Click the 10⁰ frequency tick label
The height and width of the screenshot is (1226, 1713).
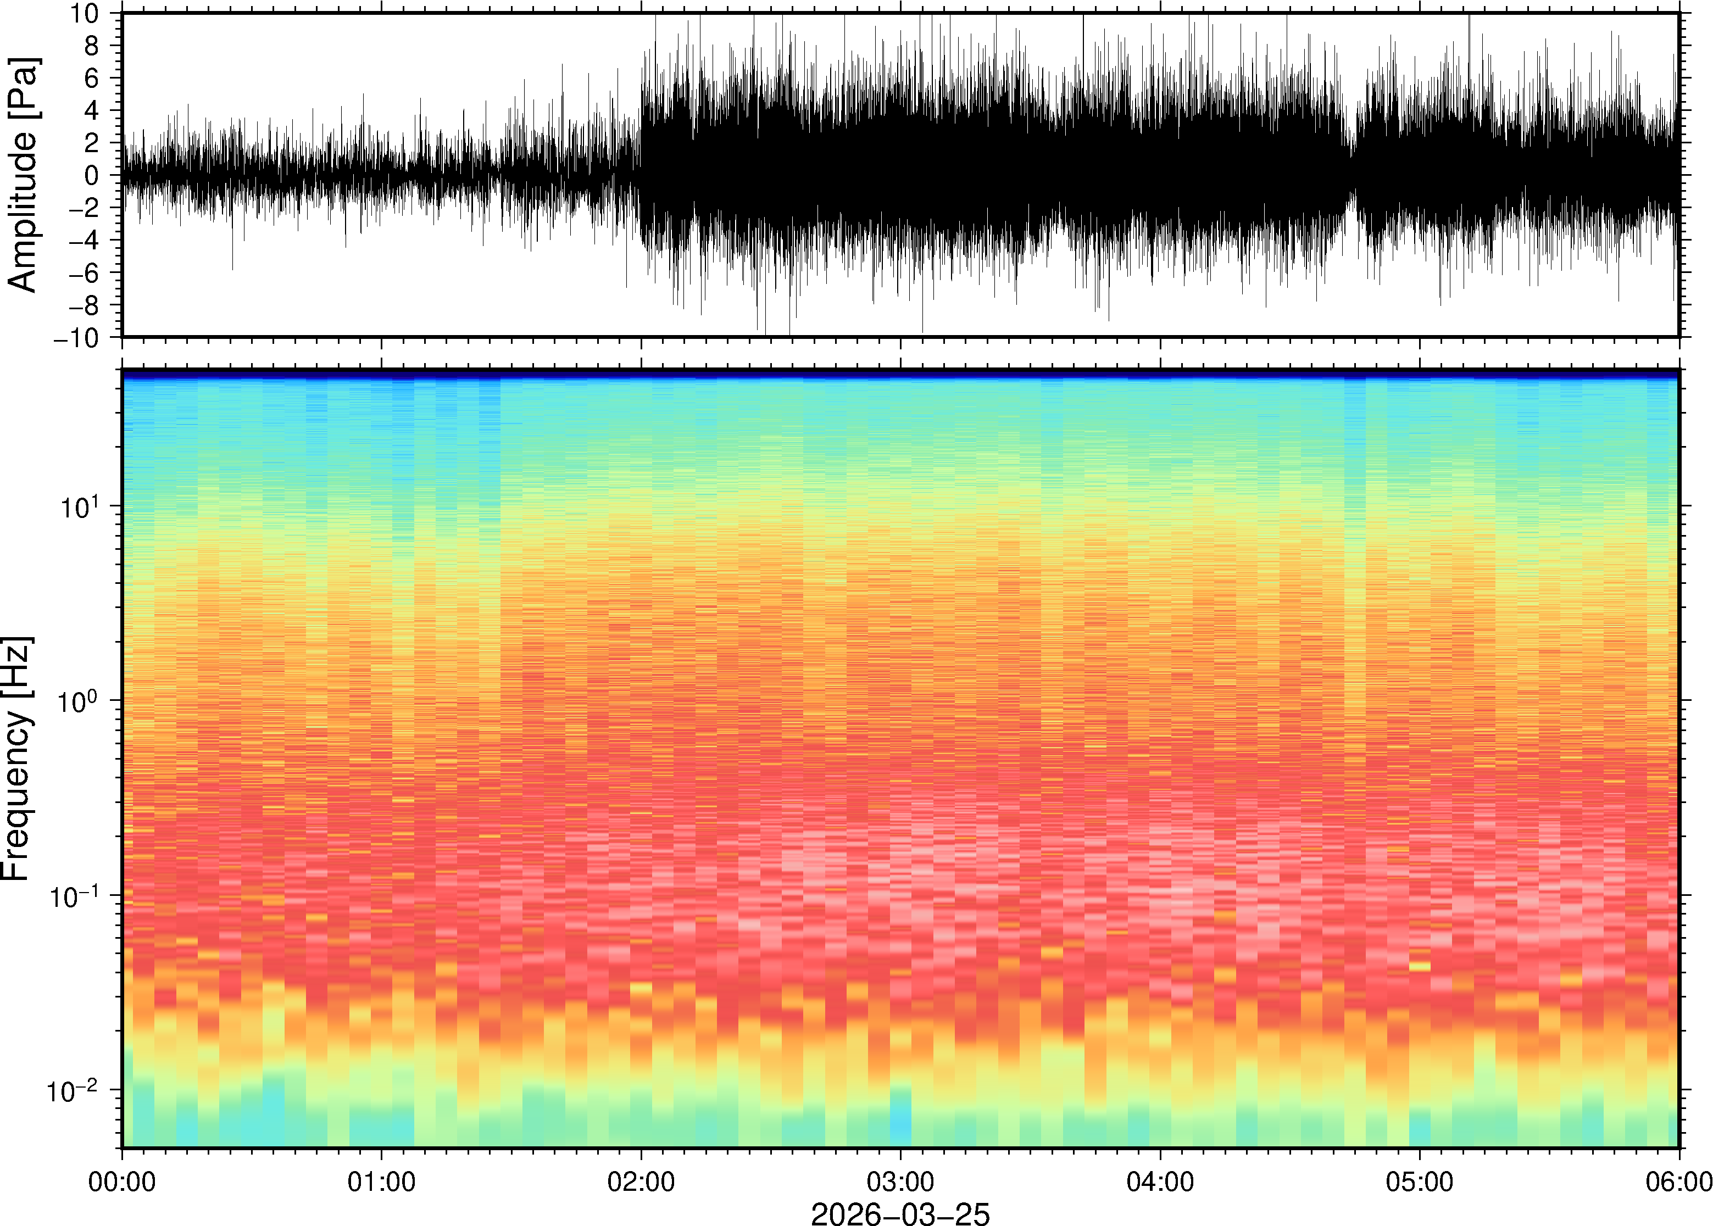(x=79, y=700)
